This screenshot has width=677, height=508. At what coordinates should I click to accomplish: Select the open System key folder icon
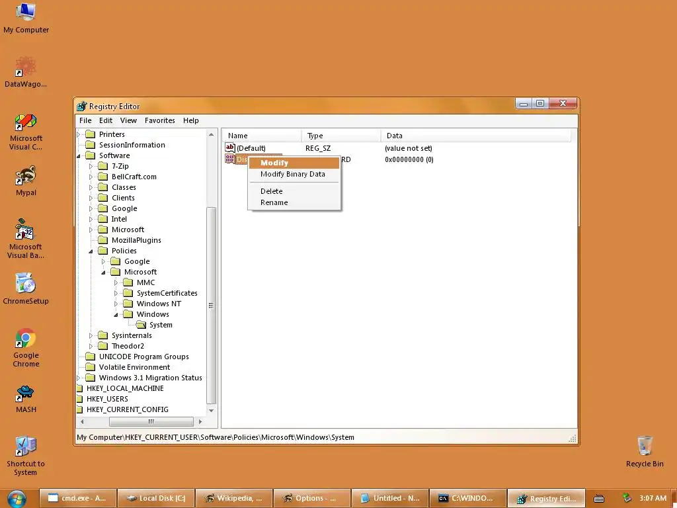[141, 324]
